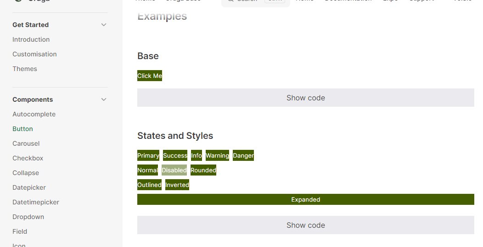Show code for the Base example

click(x=306, y=98)
